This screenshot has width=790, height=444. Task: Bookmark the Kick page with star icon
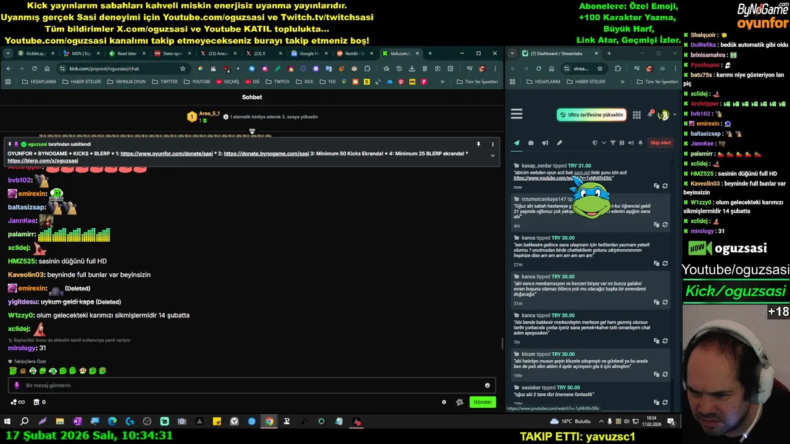click(183, 68)
